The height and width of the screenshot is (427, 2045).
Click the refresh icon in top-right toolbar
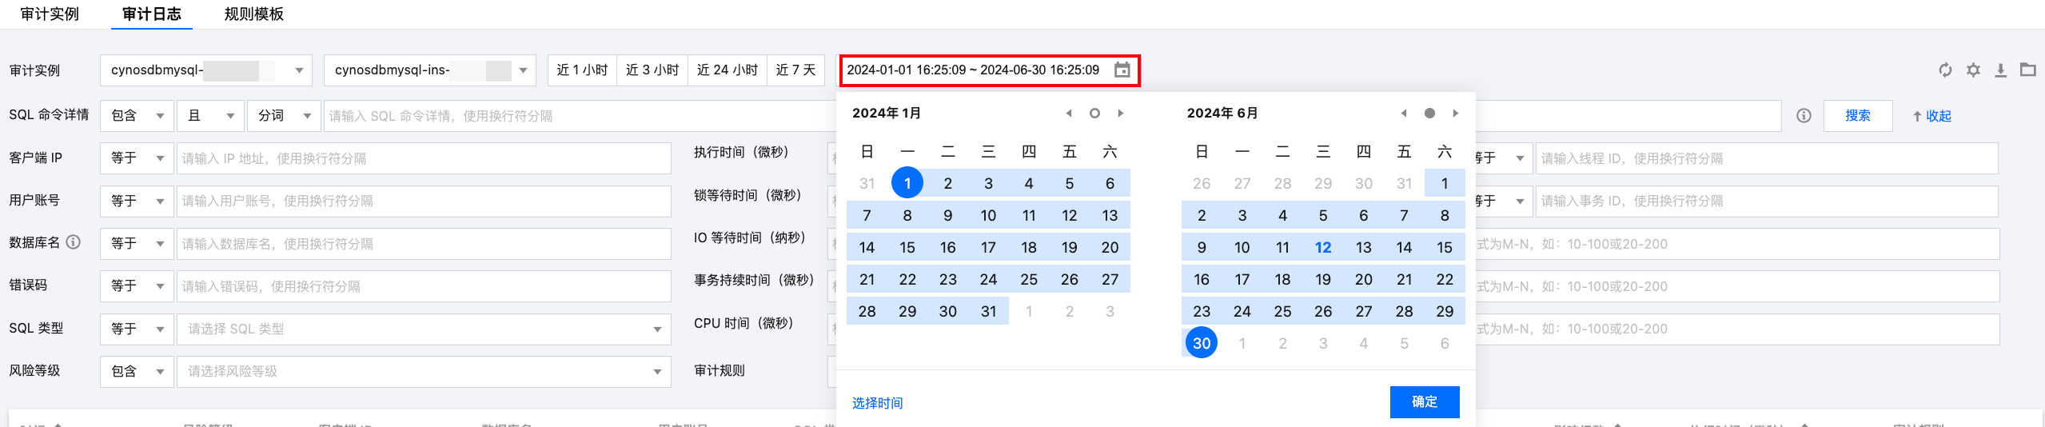pyautogui.click(x=1945, y=70)
